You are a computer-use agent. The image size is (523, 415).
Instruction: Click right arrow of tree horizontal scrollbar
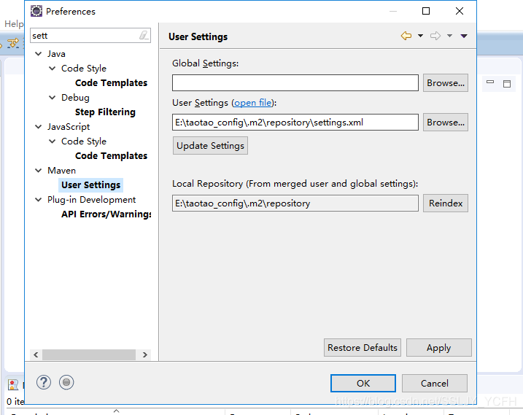(144, 354)
